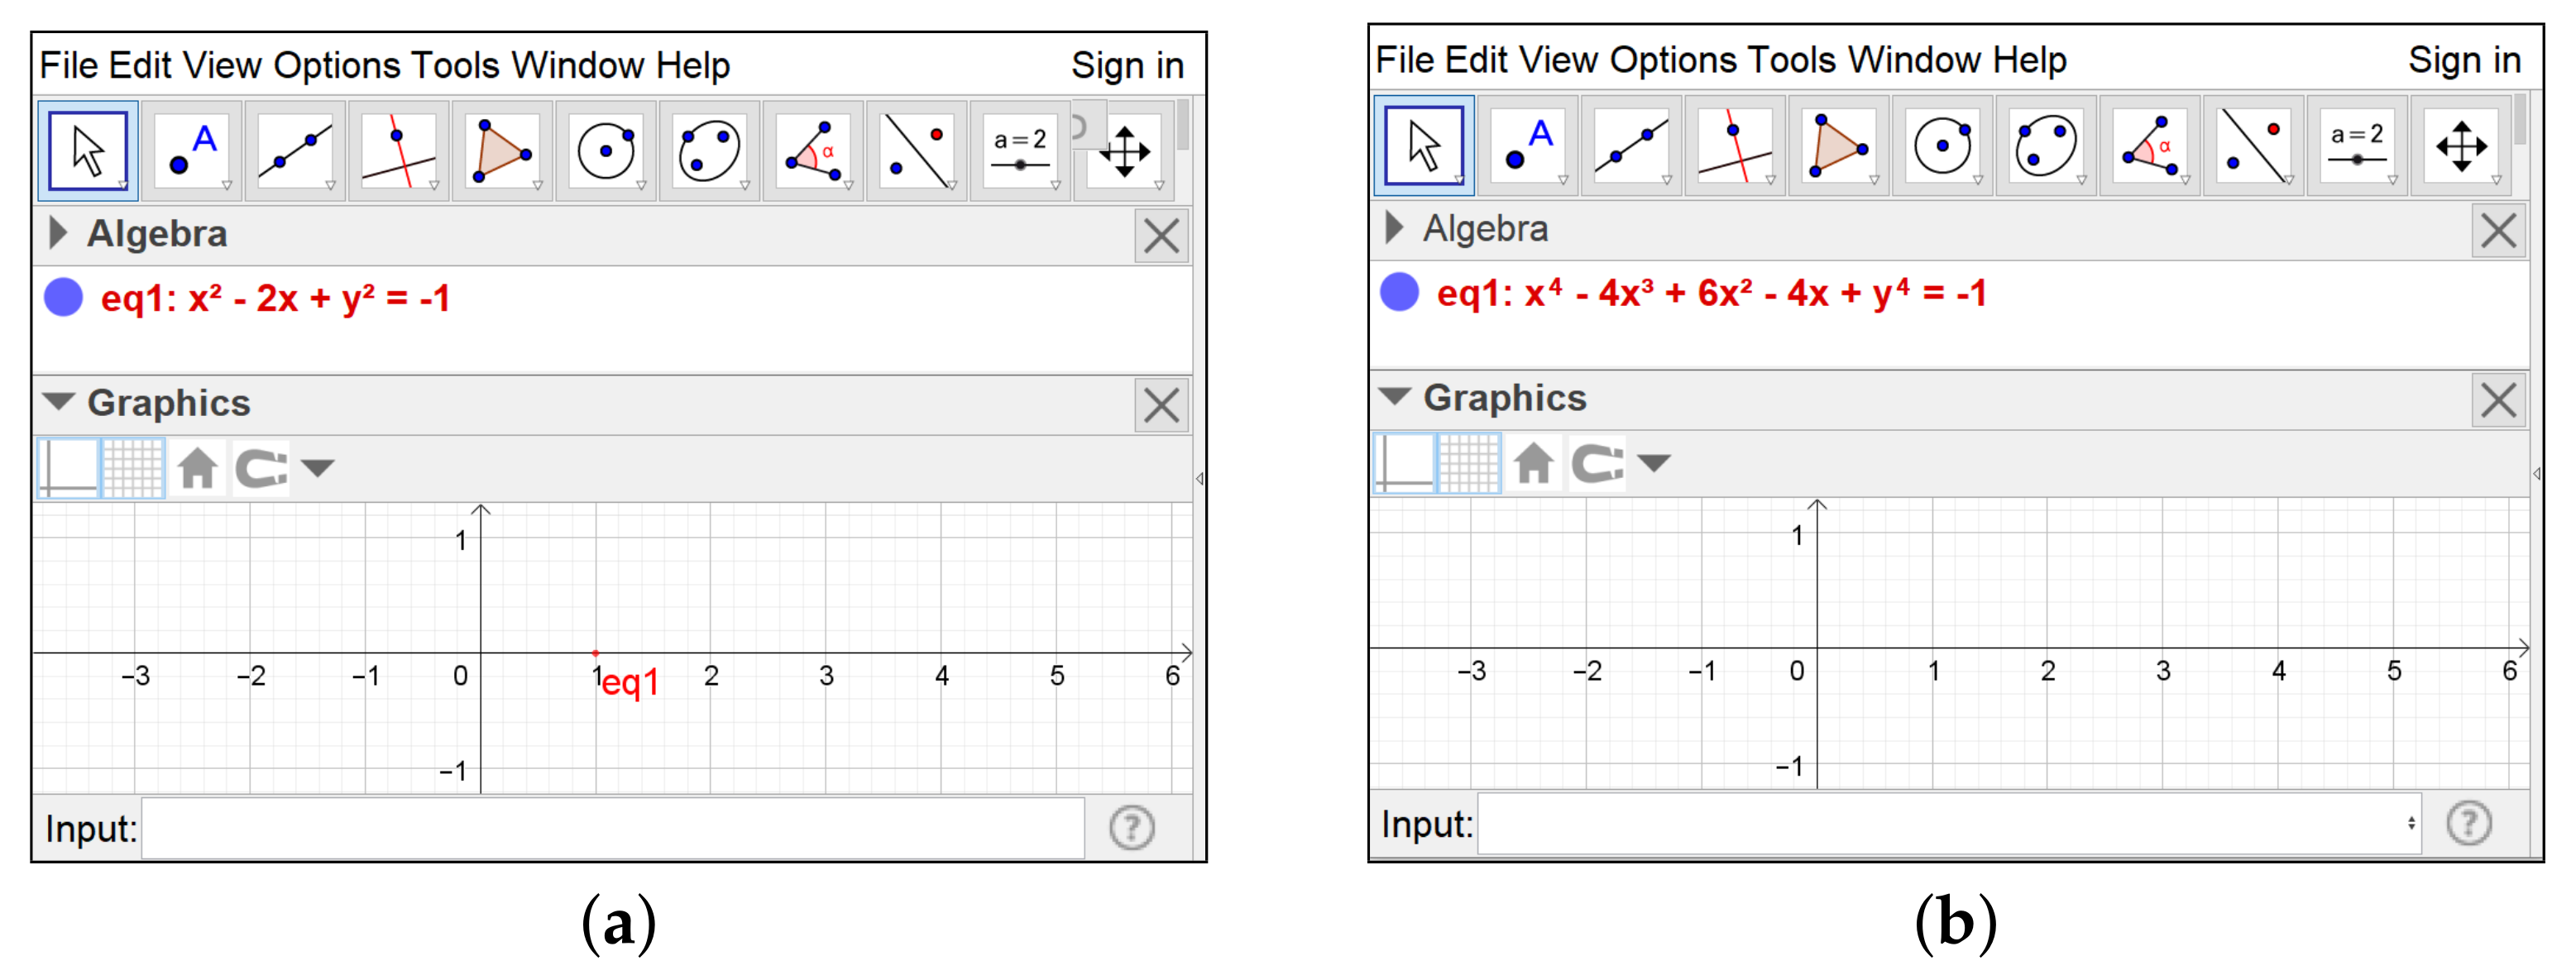
Task: Click the Input field in window (b)
Action: pyautogui.click(x=1940, y=824)
